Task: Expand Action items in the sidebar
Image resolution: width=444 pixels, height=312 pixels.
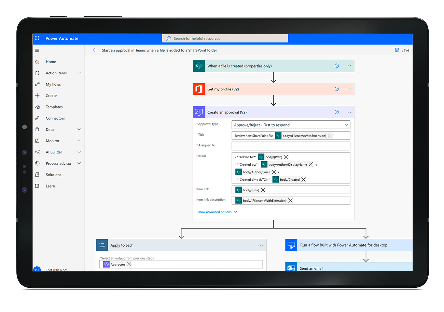Action: tap(79, 73)
